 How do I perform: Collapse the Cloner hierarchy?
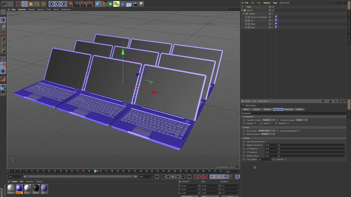tap(242, 10)
